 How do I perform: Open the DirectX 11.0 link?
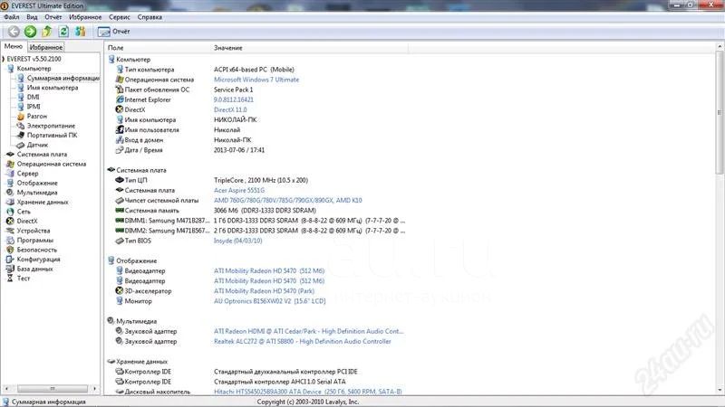tap(230, 109)
